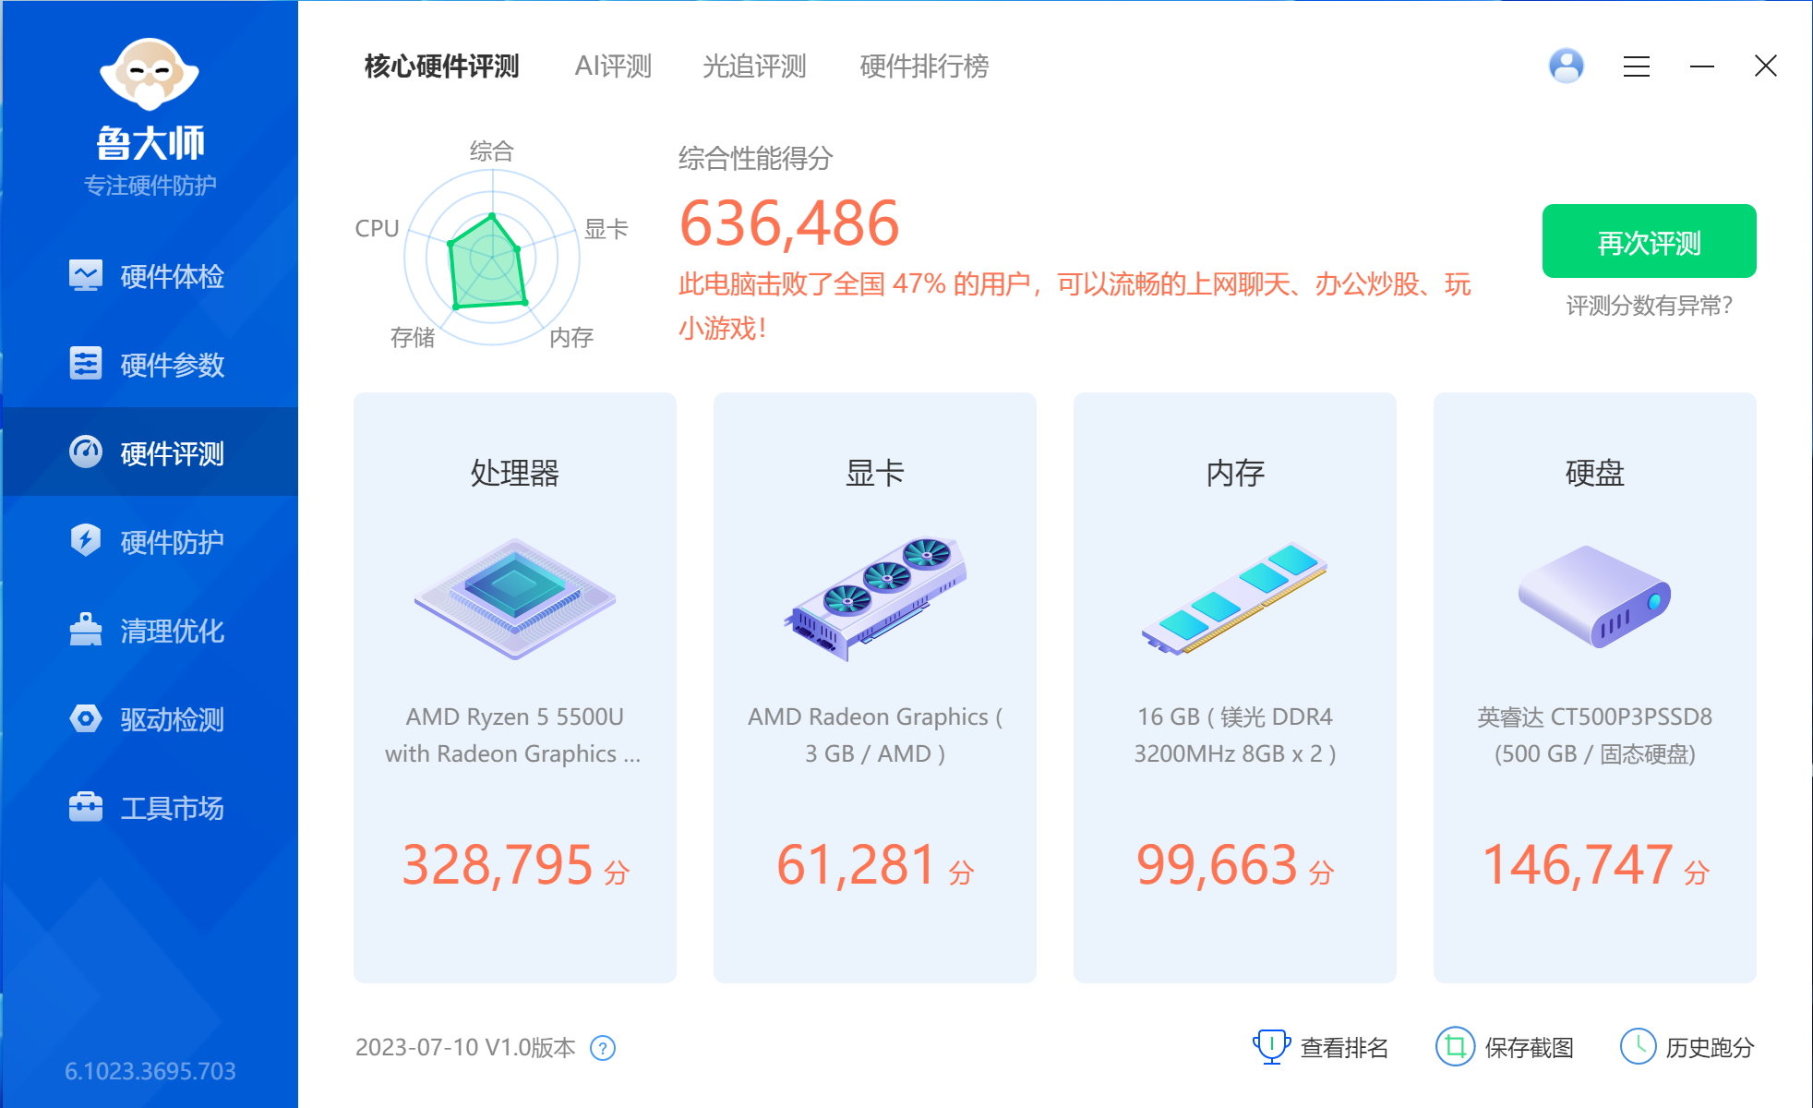
Task: Click the total score 636,486
Action: (789, 223)
